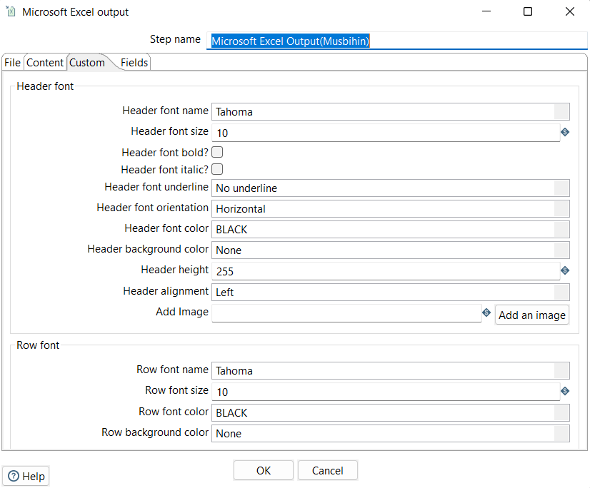Screen dimensions: 590x488
Task: Minimize the Microsoft Excel output window
Action: pyautogui.click(x=486, y=11)
